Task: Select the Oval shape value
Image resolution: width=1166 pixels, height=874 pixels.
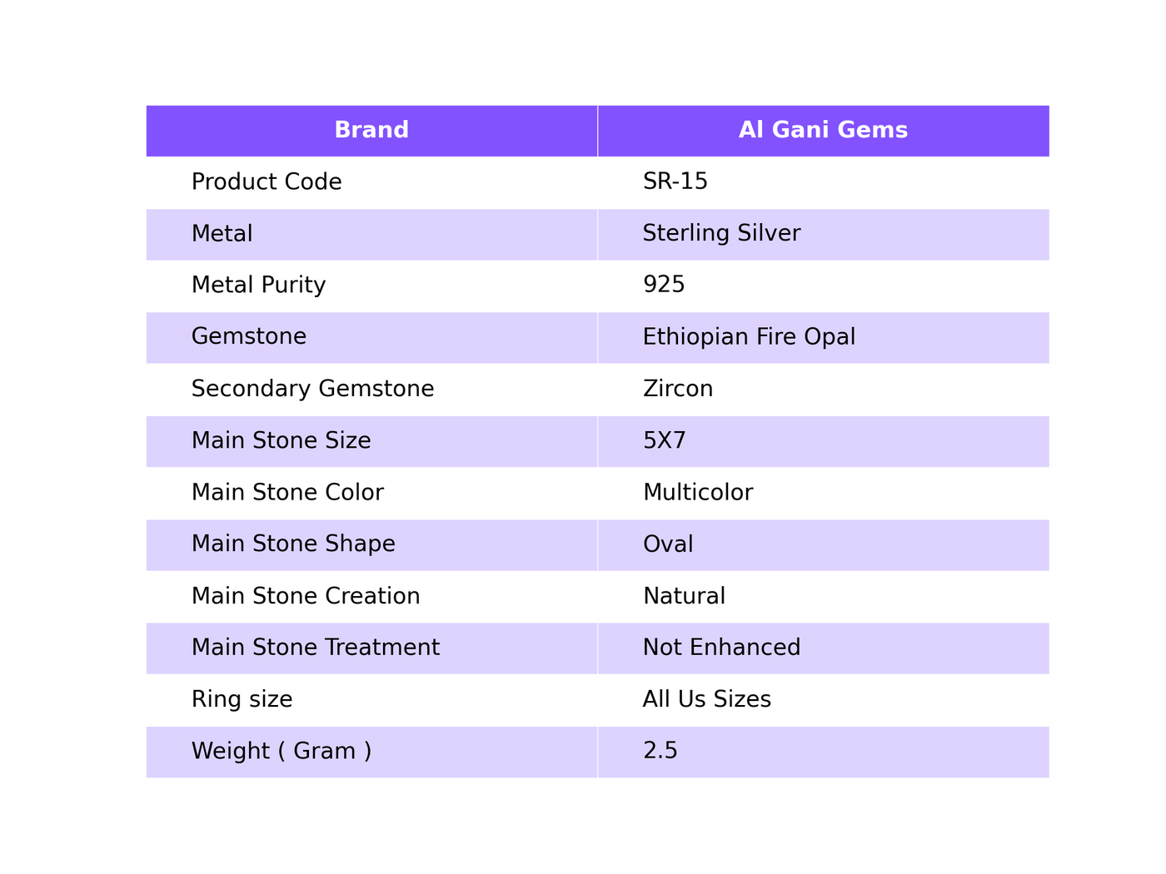Action: (668, 544)
